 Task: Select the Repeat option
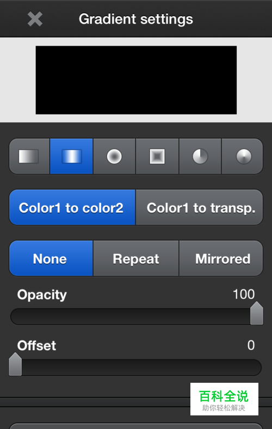[136, 259]
